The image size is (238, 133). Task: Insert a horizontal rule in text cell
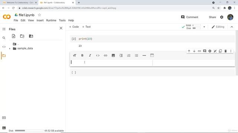tap(144, 55)
